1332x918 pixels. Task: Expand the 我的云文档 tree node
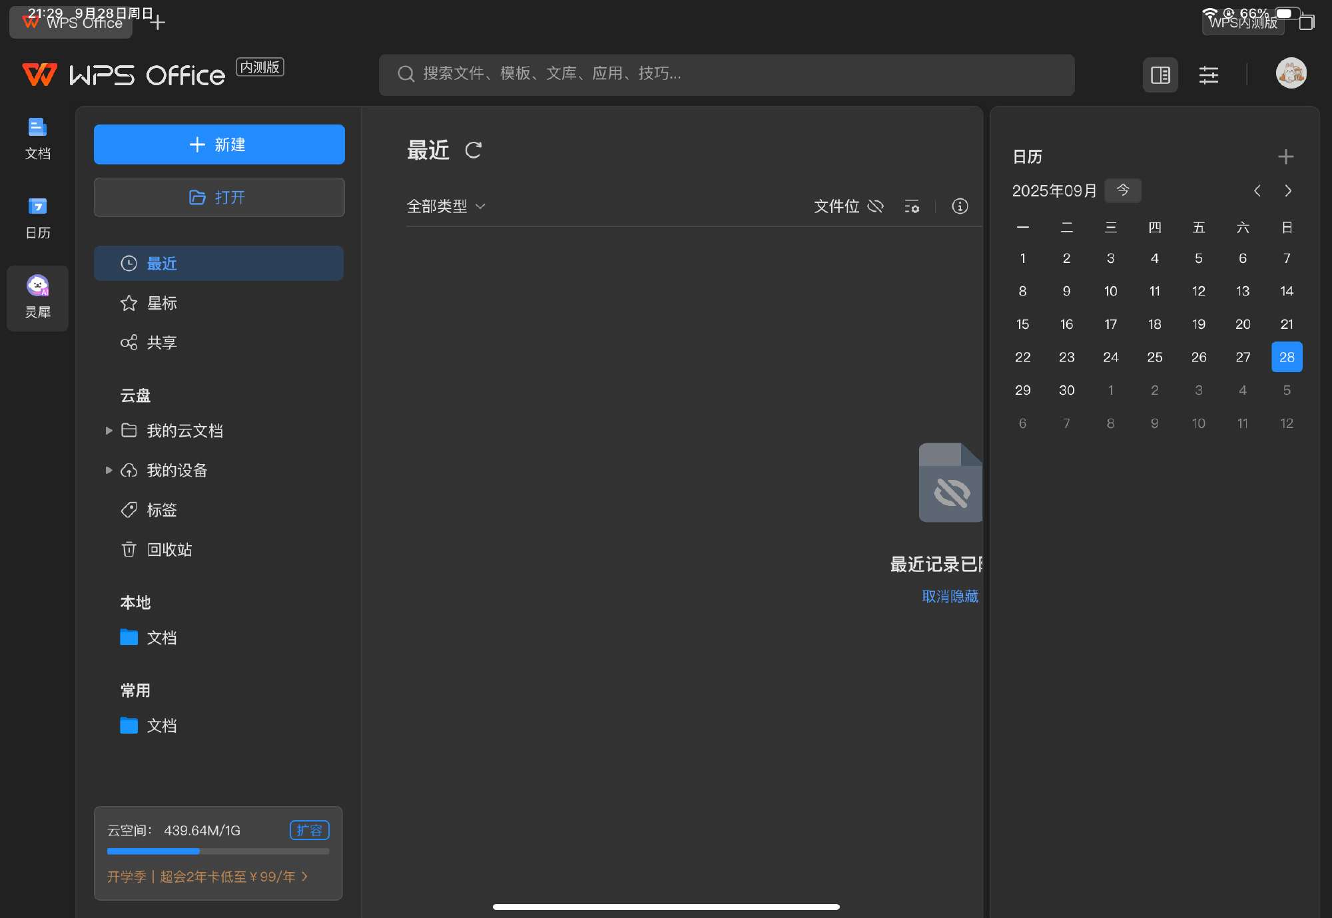coord(109,431)
